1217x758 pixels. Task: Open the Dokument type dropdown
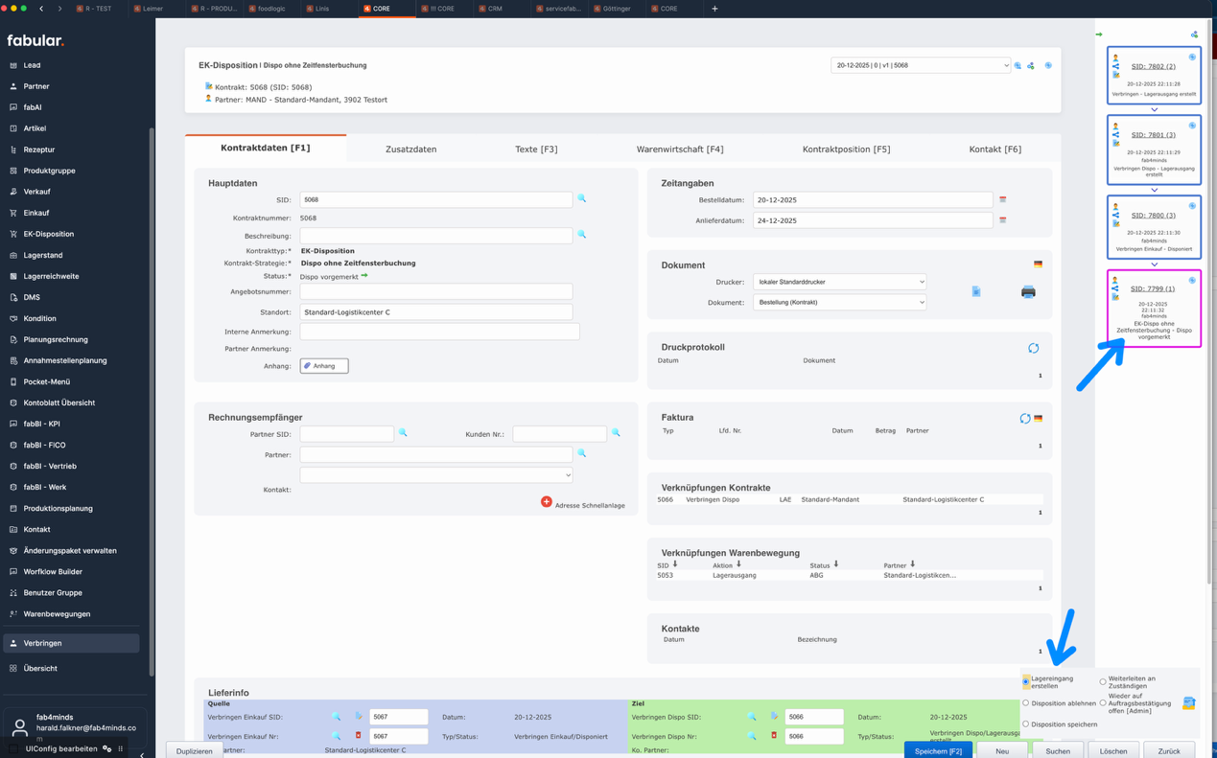pyautogui.click(x=839, y=302)
